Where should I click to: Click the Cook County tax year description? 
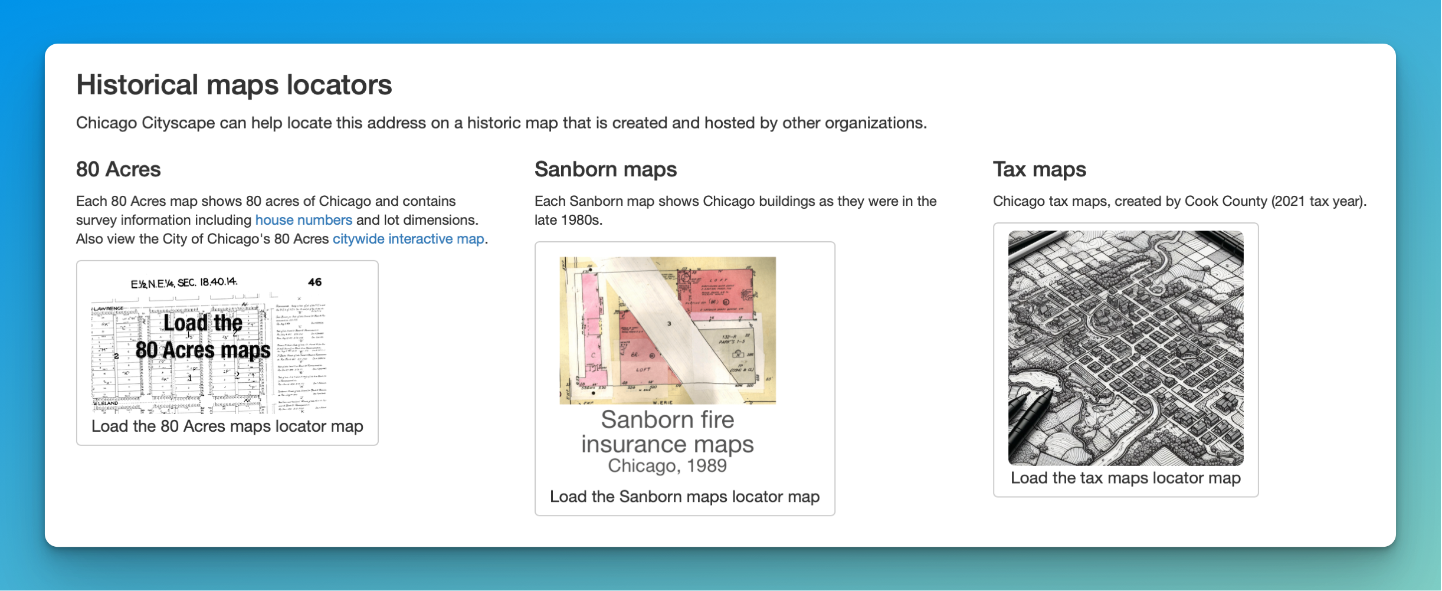pos(1179,201)
